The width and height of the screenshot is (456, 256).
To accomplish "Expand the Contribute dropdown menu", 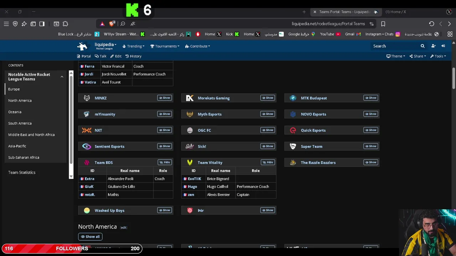I will [x=198, y=46].
